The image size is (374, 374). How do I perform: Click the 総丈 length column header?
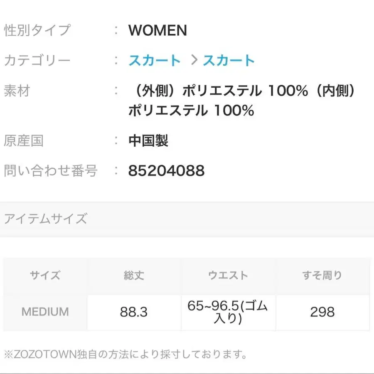coord(133,275)
